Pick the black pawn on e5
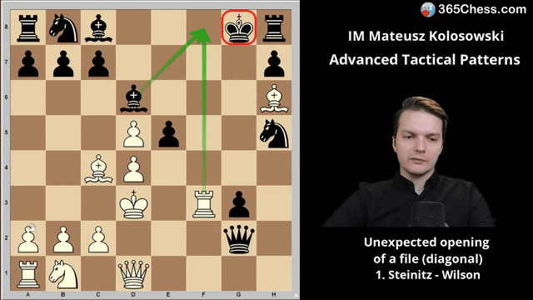 (168, 134)
